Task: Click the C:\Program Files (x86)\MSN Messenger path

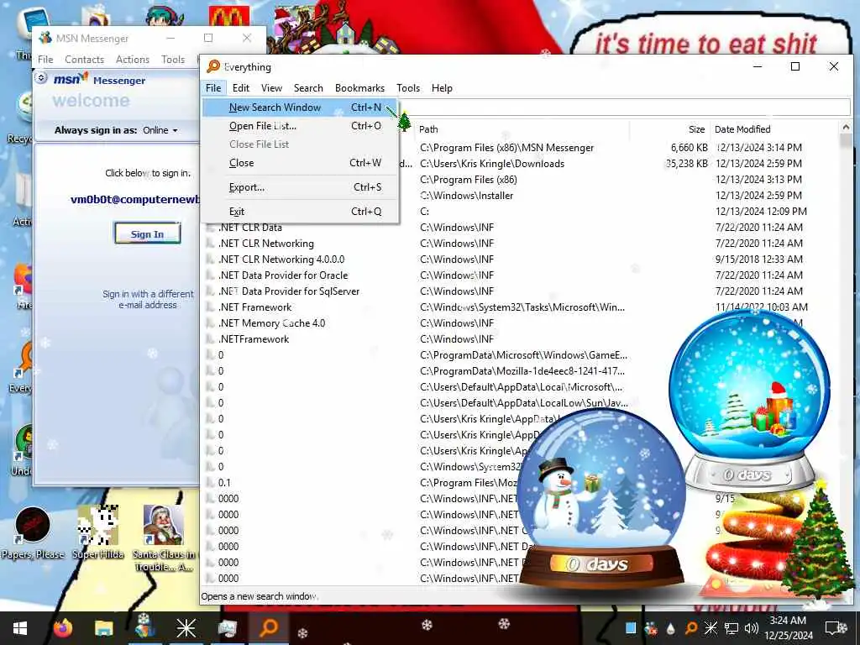Action: (x=506, y=148)
